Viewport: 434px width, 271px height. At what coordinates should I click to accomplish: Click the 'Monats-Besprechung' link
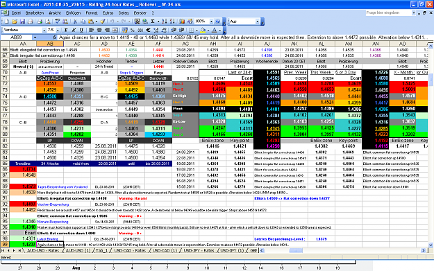[53, 222]
